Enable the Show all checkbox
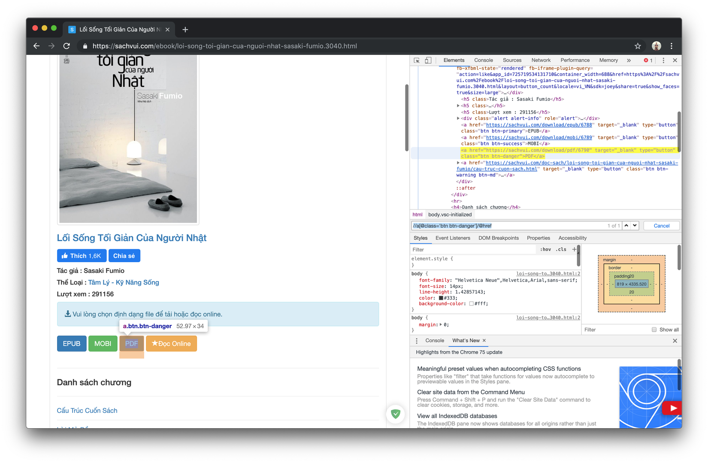 [654, 330]
